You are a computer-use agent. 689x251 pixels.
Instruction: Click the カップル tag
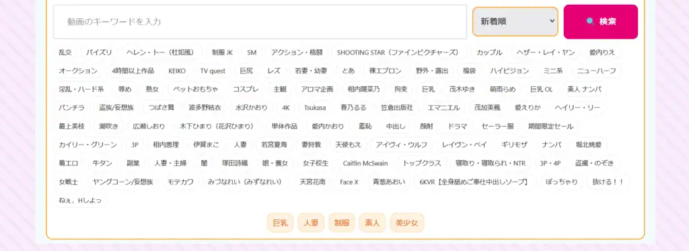[x=490, y=52]
